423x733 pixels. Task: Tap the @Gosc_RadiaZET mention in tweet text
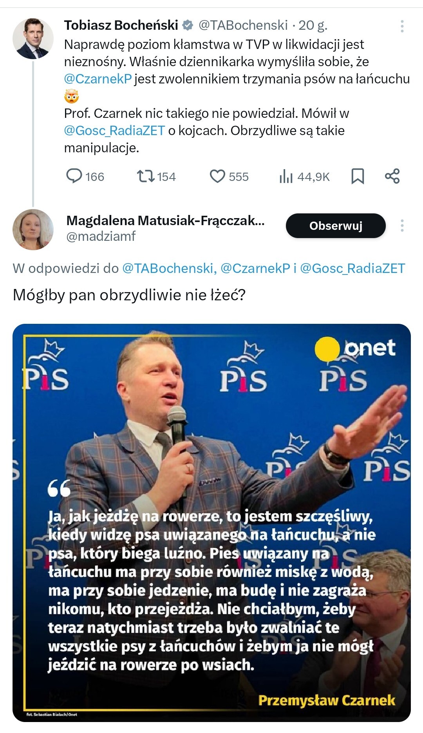(x=114, y=131)
